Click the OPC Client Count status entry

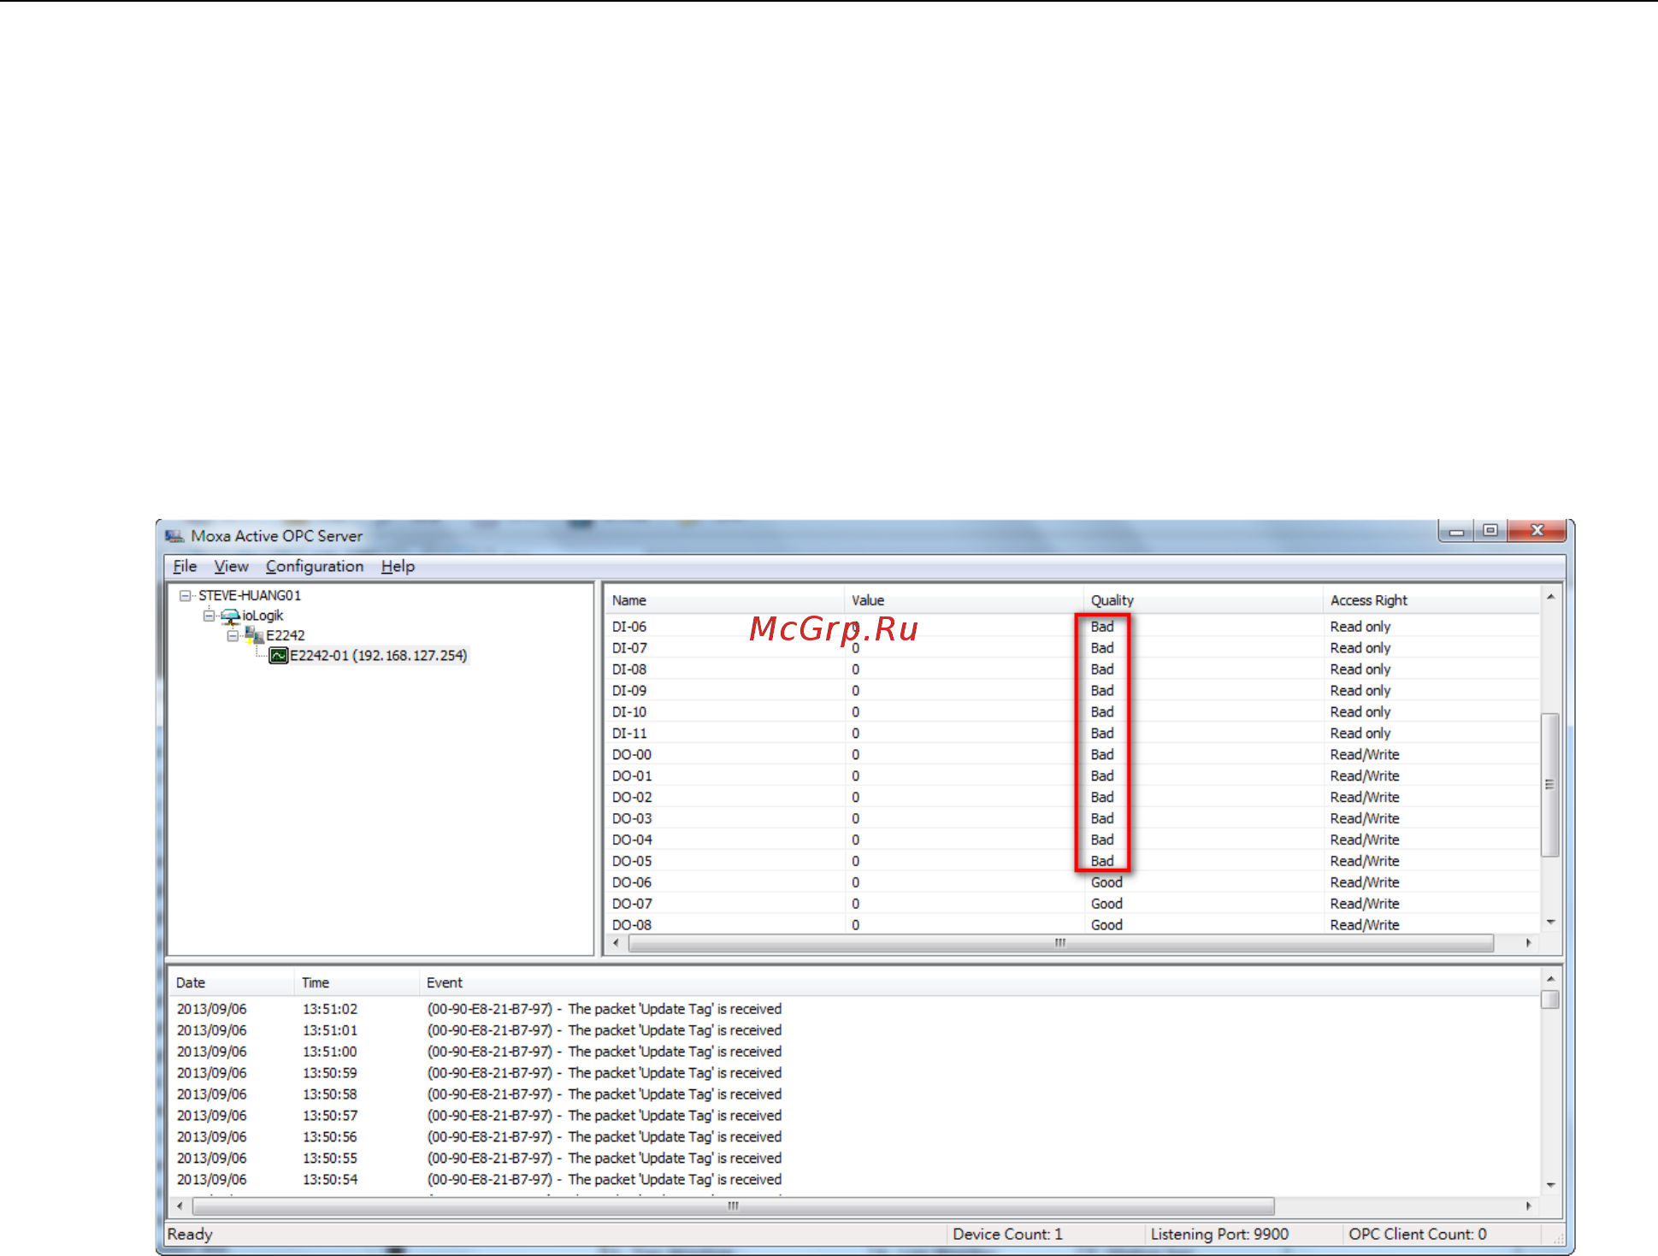coord(1418,1235)
